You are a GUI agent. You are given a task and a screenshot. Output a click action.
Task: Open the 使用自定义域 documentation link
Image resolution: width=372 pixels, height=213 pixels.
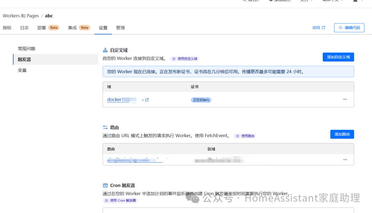[x=185, y=59]
